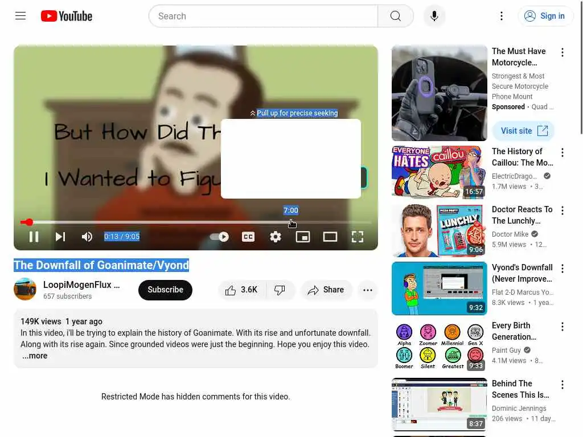Click the Visit site button
This screenshot has height=437, width=583.
(523, 131)
